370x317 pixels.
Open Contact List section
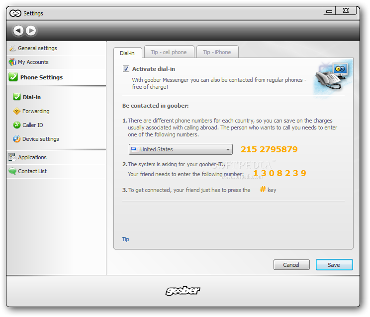(x=56, y=171)
